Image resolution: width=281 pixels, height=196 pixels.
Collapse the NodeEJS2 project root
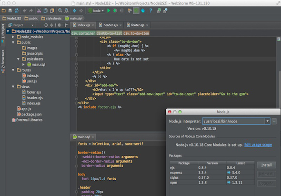tap(8, 31)
